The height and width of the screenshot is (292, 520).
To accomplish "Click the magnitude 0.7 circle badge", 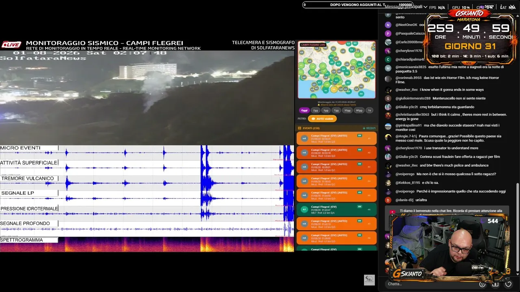I will [304, 209].
